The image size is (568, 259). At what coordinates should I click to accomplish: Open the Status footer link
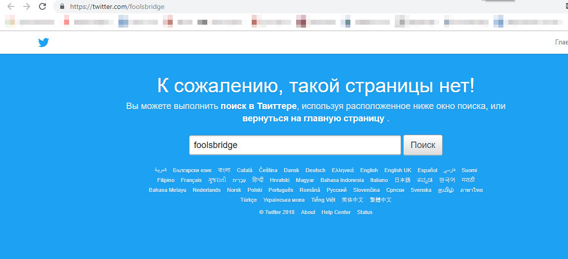point(364,212)
